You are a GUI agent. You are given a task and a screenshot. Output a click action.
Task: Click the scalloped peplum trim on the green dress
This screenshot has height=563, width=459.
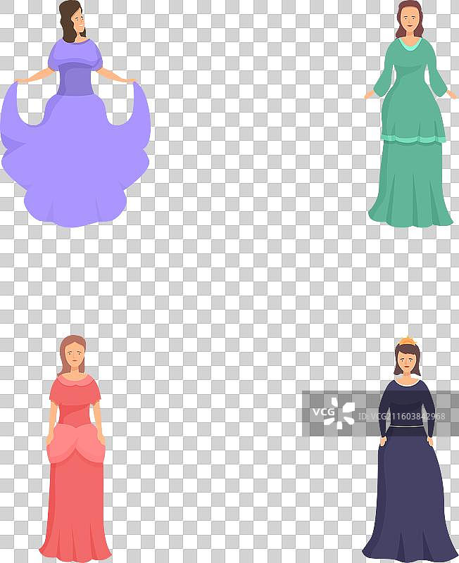coord(413,139)
